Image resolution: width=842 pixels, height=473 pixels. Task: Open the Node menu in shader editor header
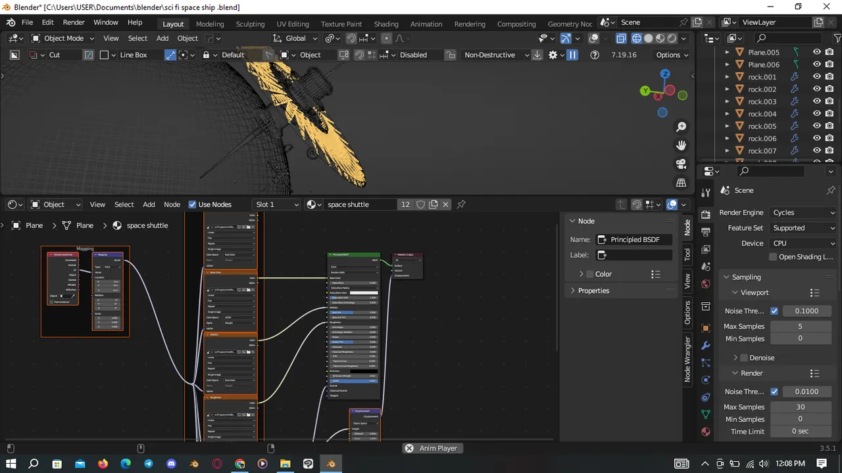pyautogui.click(x=172, y=204)
